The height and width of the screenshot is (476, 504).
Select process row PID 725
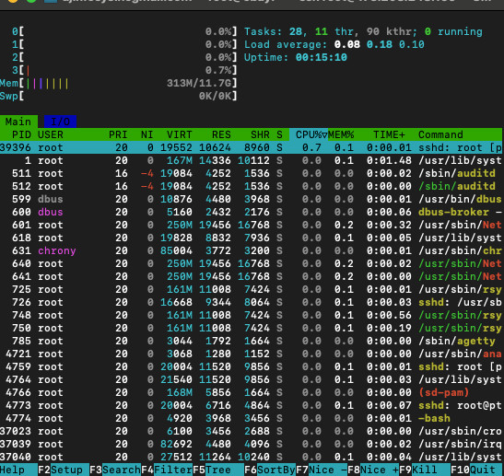pyautogui.click(x=251, y=289)
